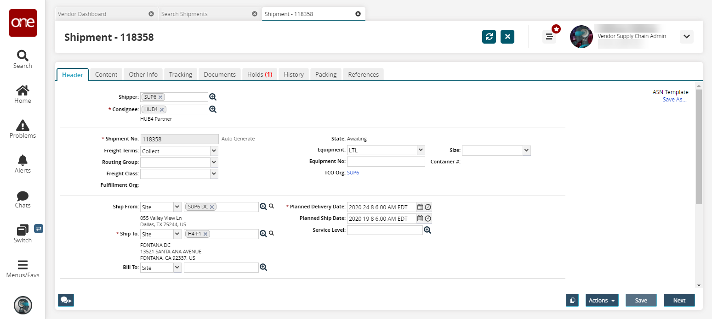Click the refresh shipment icon
This screenshot has height=319, width=712.
(x=489, y=37)
